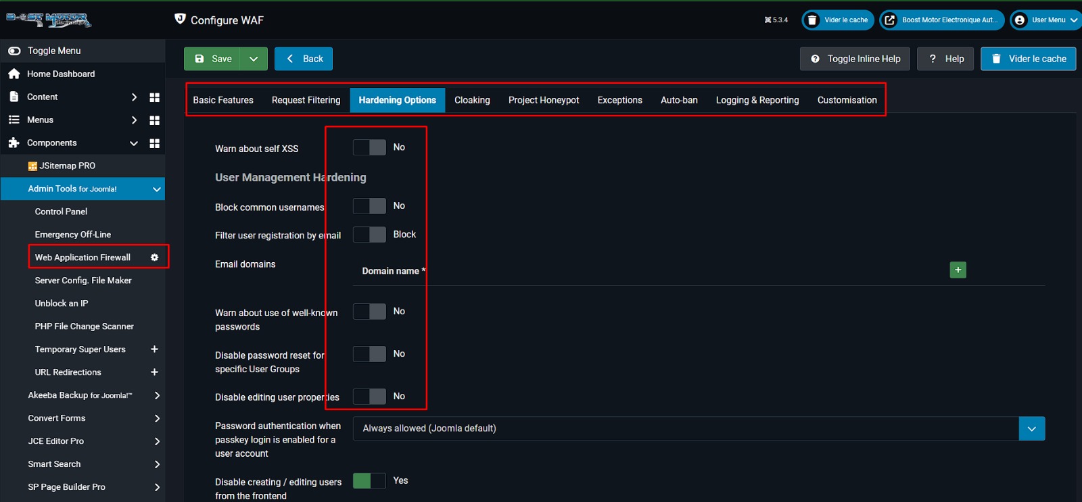1082x502 pixels.
Task: Click the Home Dashboard house icon
Action: (x=14, y=74)
